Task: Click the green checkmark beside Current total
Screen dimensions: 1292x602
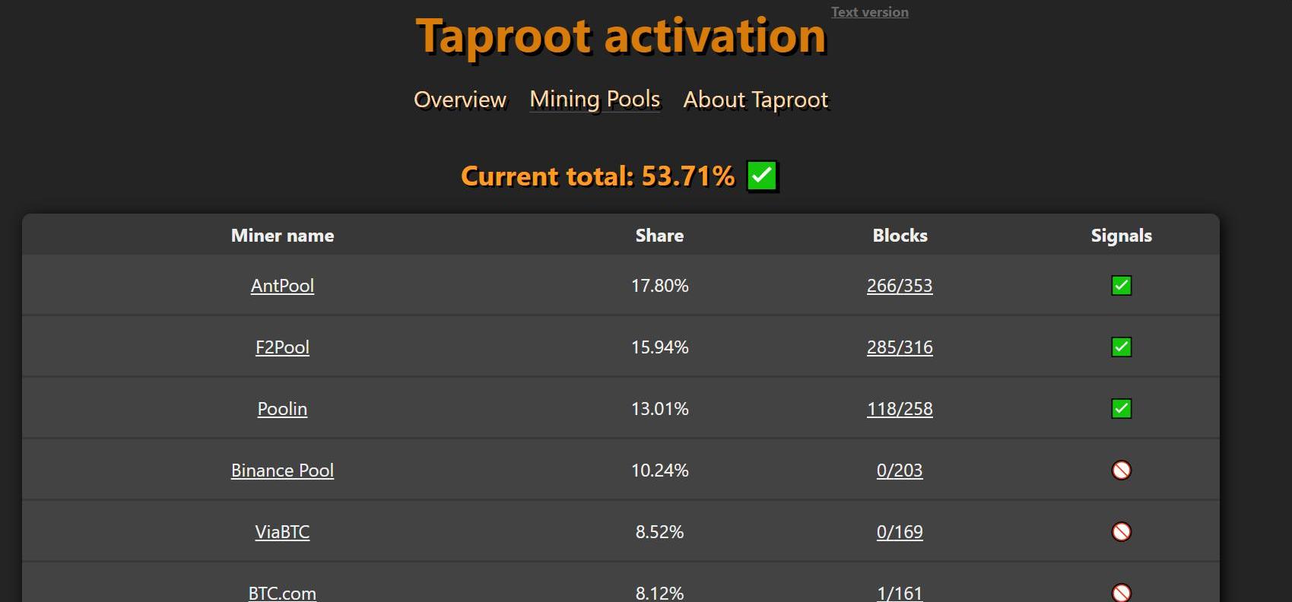Action: [x=761, y=176]
